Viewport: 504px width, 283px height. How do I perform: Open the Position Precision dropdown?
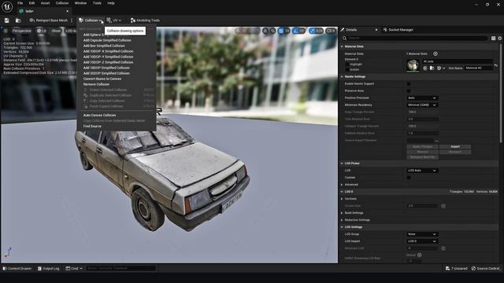tap(422, 97)
